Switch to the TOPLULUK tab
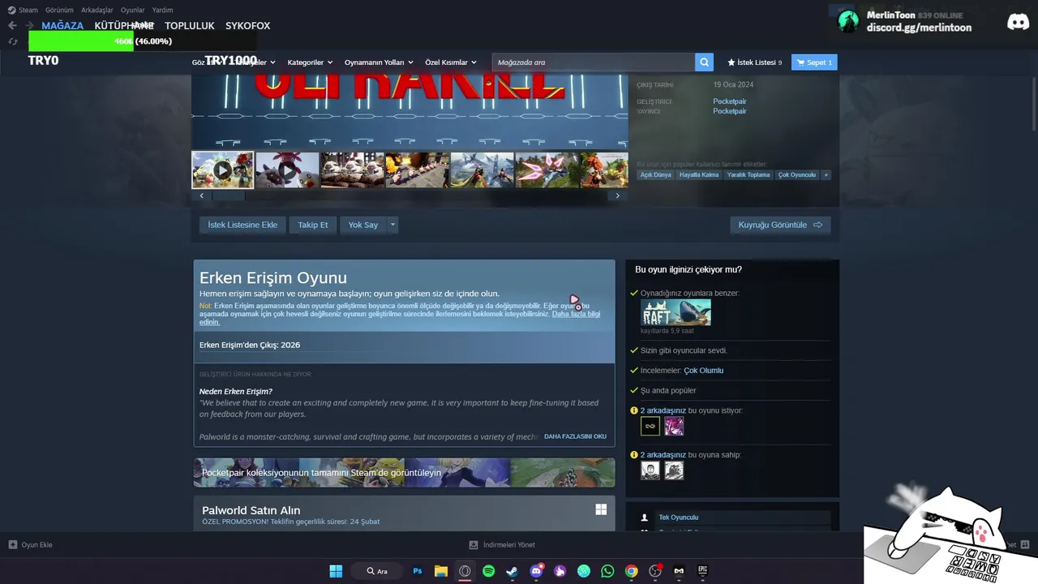The image size is (1038, 584). (190, 26)
